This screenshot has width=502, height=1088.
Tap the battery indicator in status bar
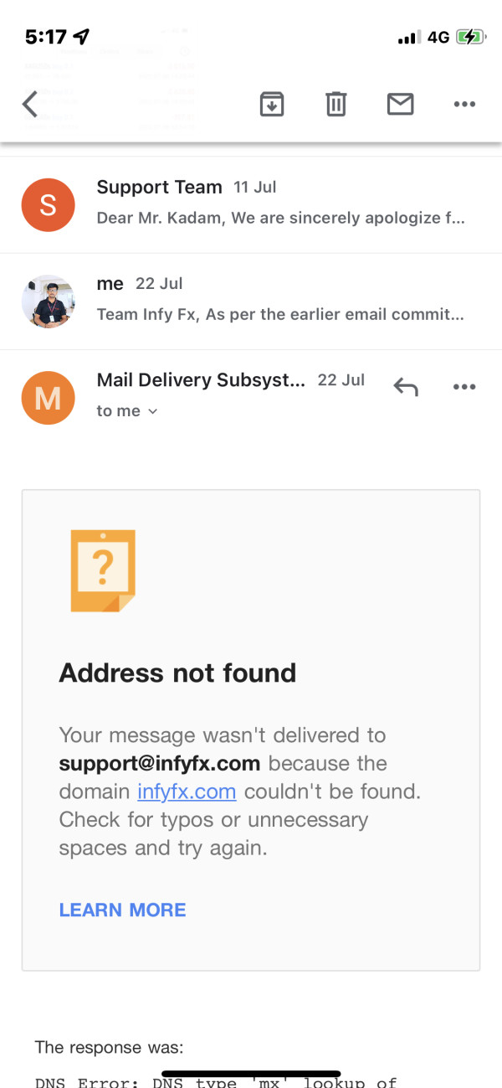(x=469, y=37)
